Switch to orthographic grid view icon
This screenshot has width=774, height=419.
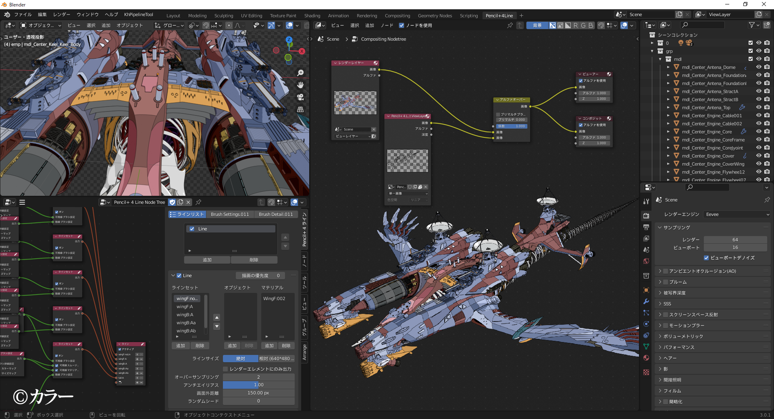coord(300,110)
